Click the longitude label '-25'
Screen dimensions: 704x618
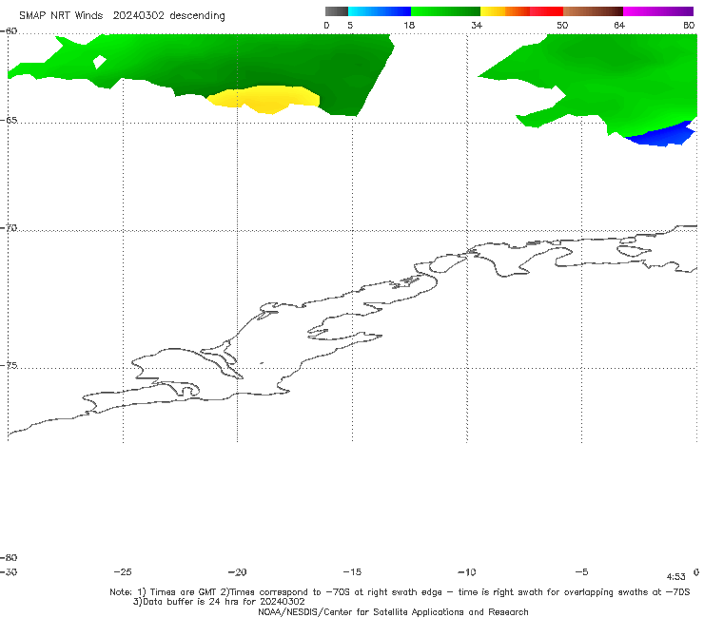click(x=123, y=571)
